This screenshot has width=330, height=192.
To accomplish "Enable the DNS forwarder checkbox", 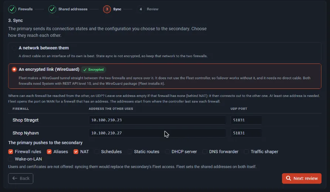I will 205,151.
